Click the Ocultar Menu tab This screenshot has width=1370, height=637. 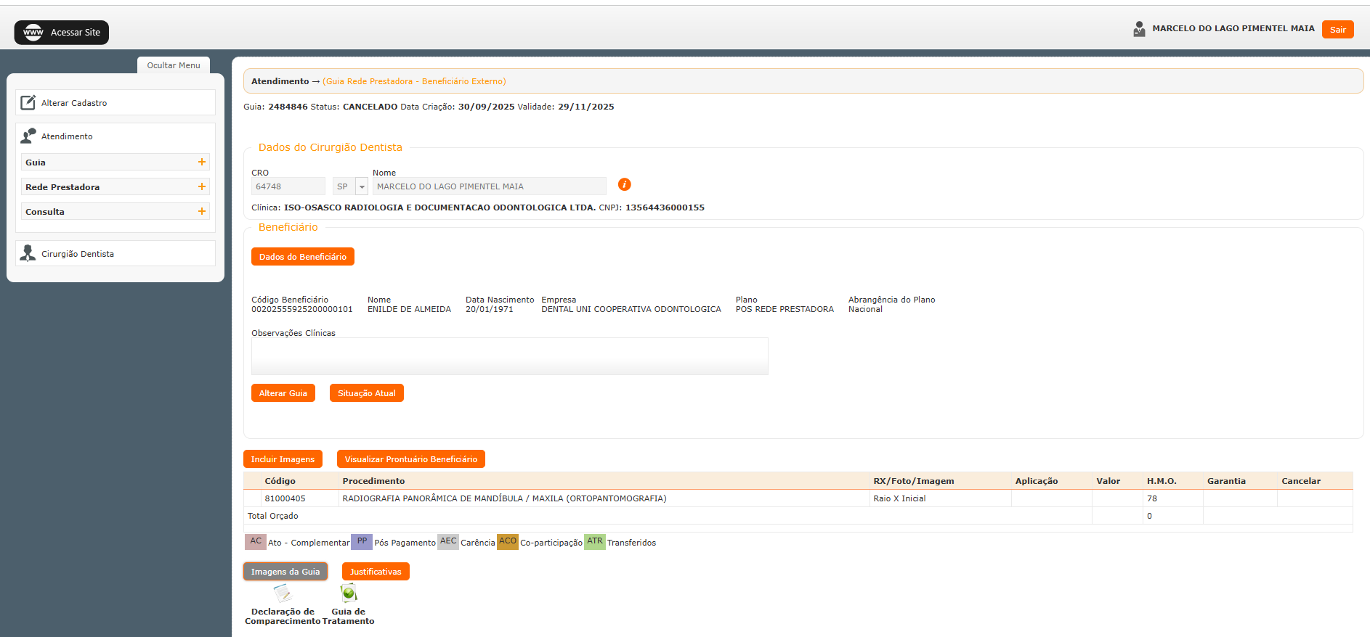click(x=174, y=65)
